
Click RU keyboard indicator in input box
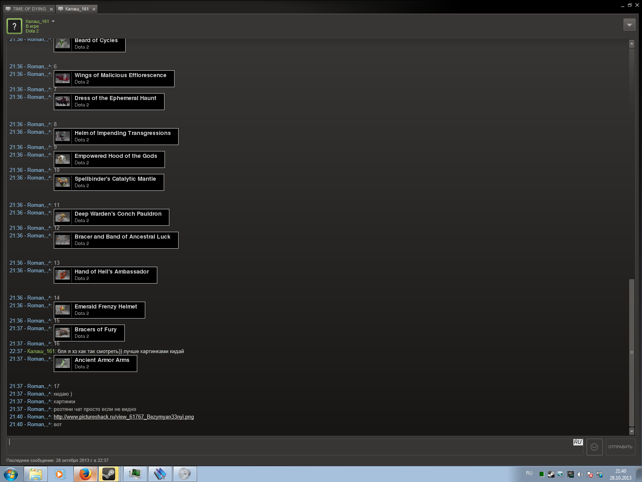coord(577,442)
